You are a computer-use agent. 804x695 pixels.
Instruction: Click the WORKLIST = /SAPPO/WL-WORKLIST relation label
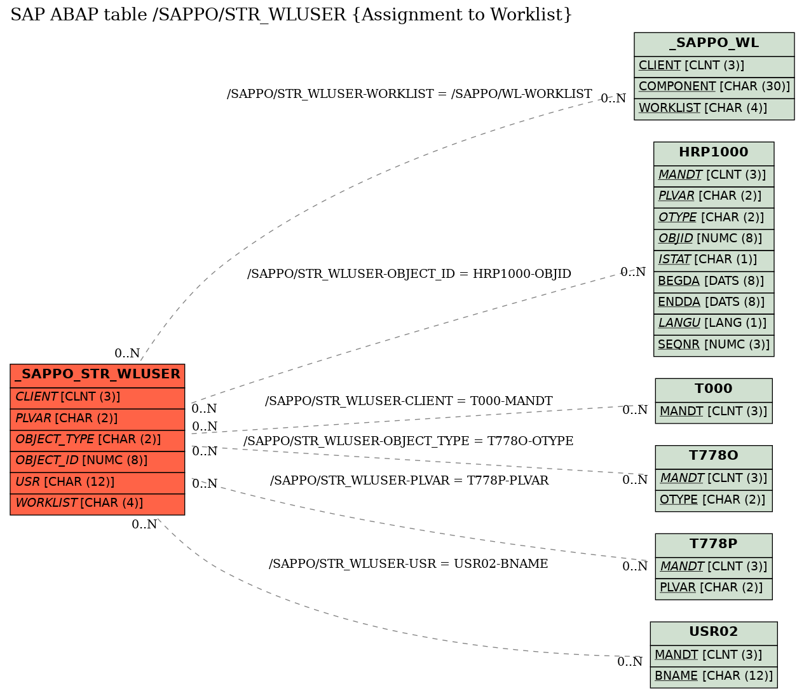point(409,94)
